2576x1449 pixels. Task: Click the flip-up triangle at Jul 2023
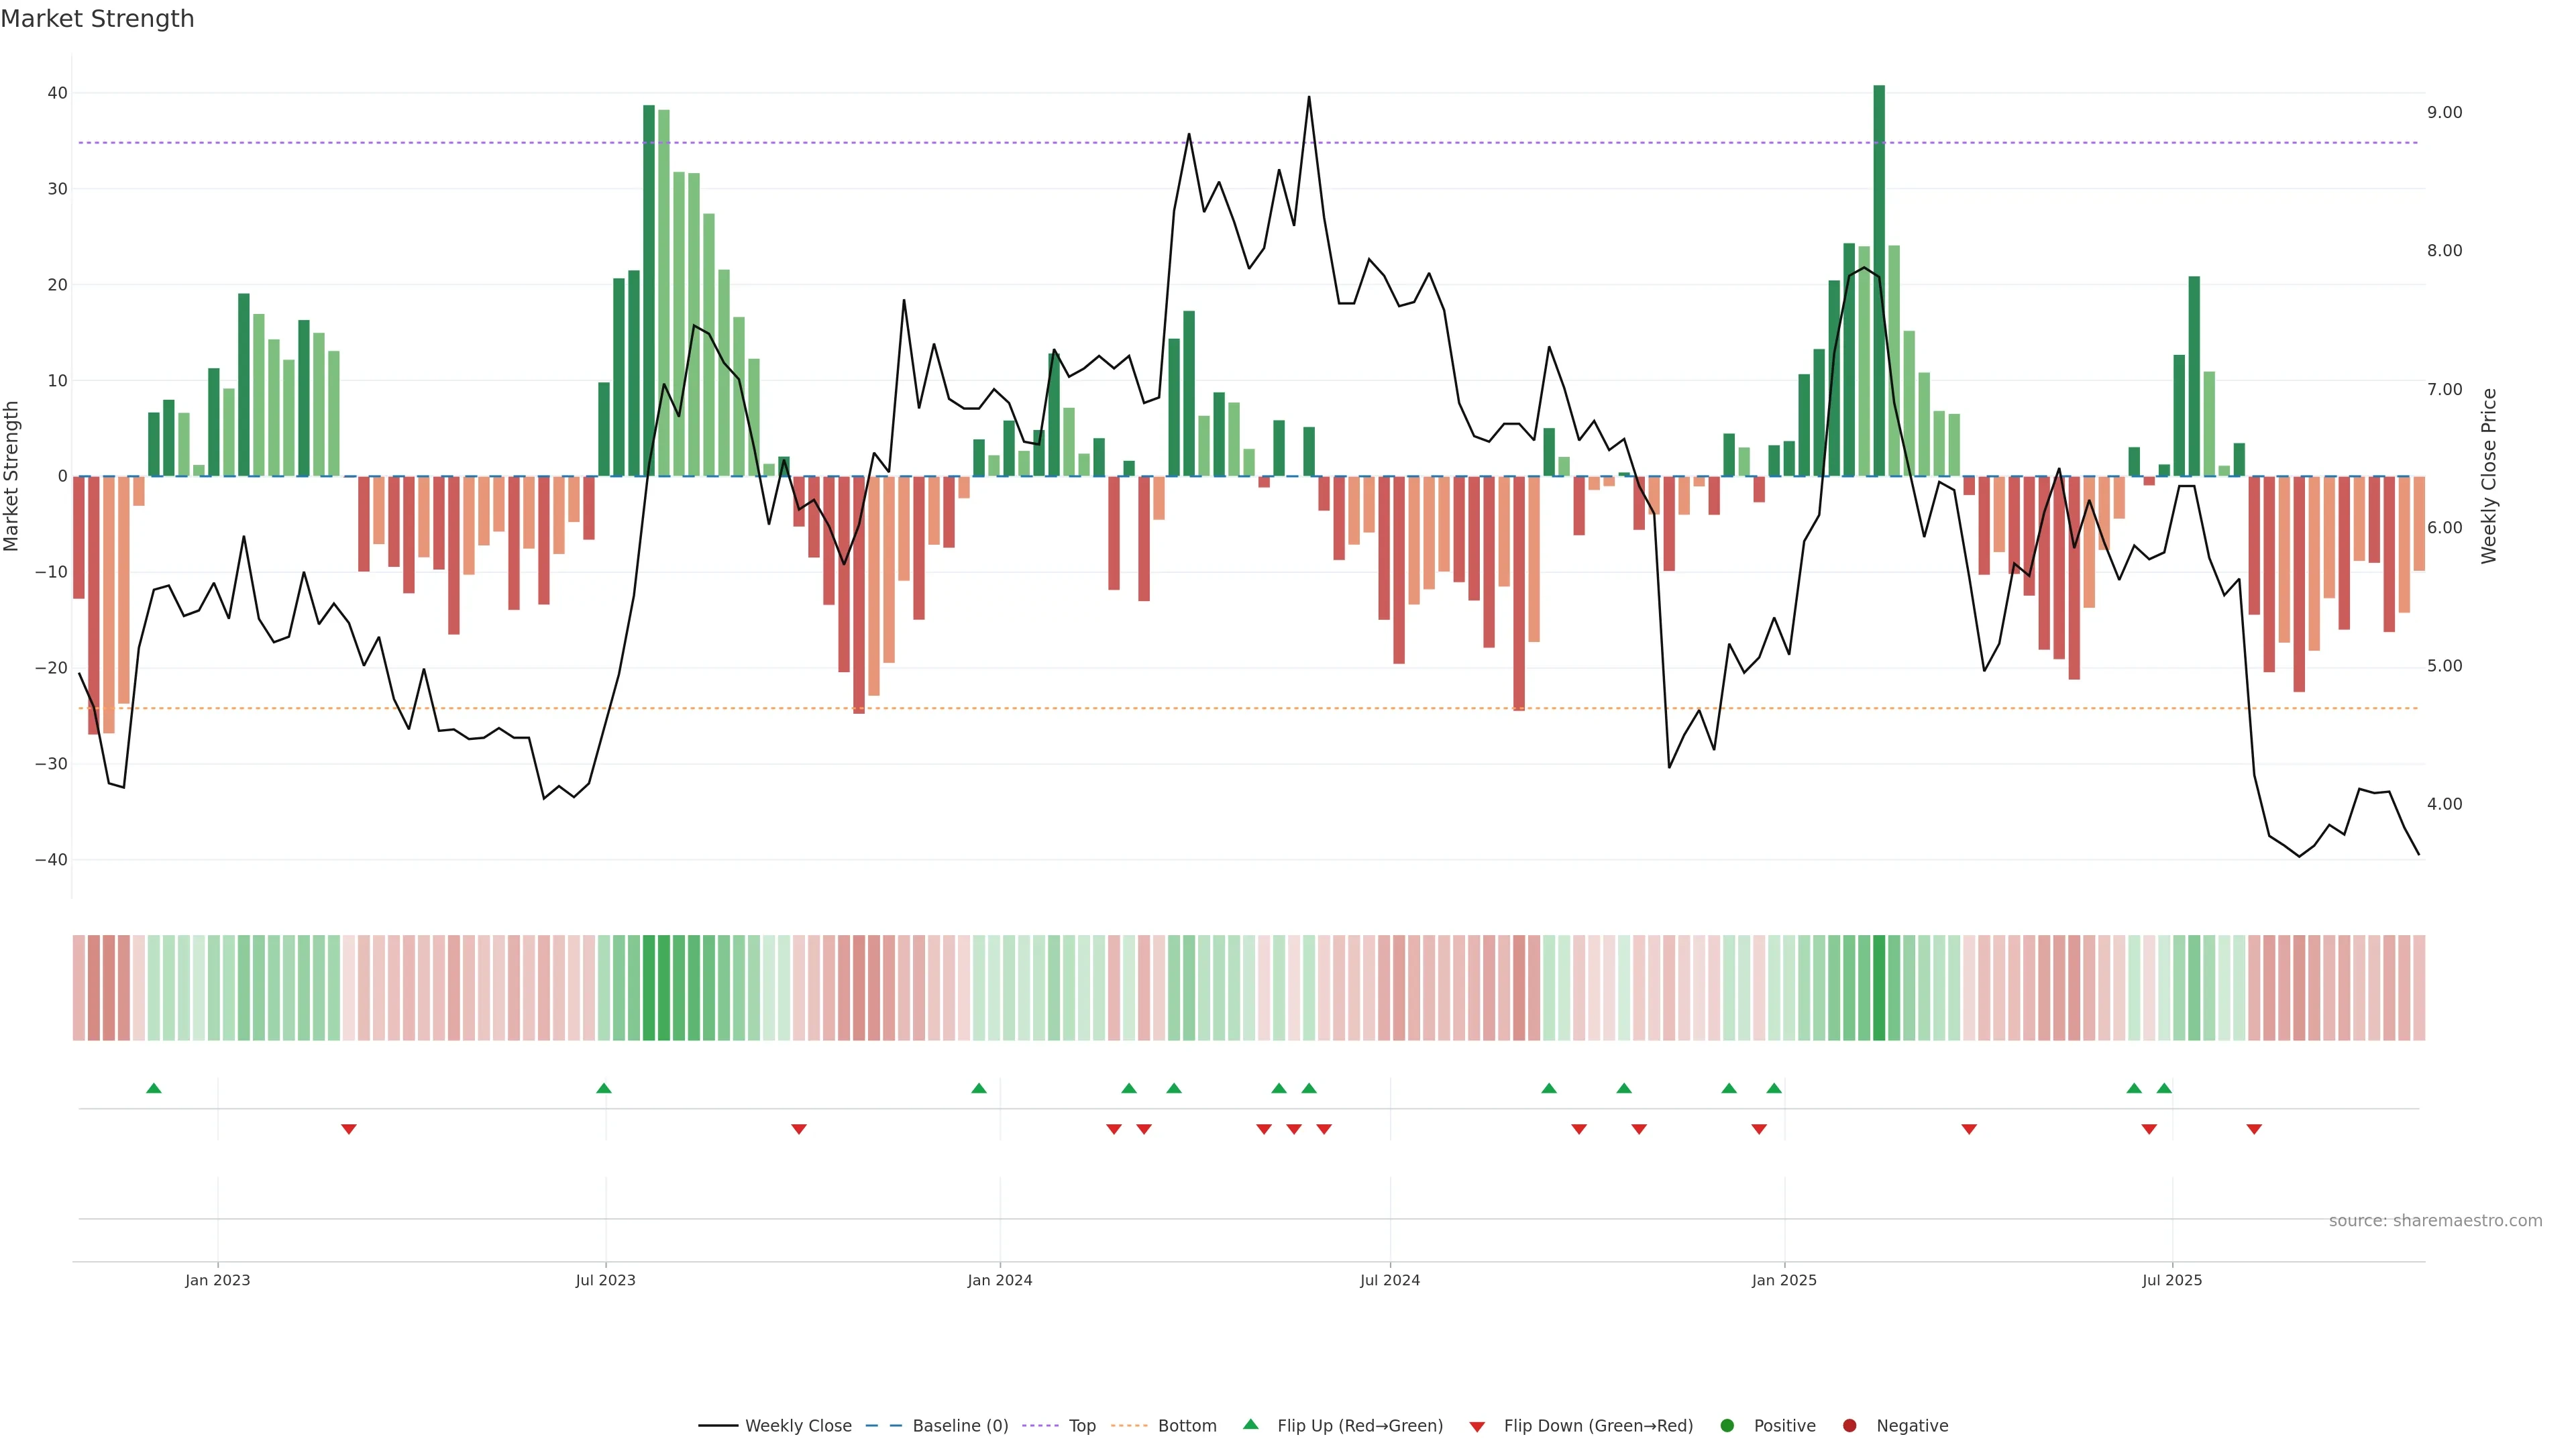604,1088
